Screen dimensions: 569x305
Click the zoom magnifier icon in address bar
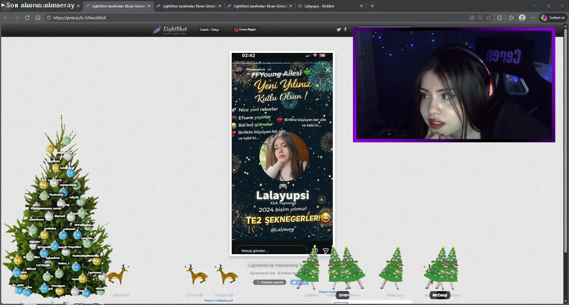(x=480, y=18)
